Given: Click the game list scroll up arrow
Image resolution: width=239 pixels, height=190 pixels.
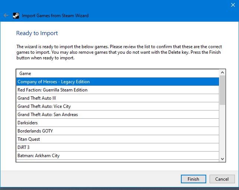Looking at the screenshot, I should point(222,72).
